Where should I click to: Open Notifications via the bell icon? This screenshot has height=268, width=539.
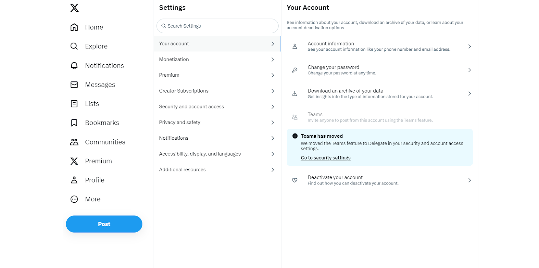74,66
